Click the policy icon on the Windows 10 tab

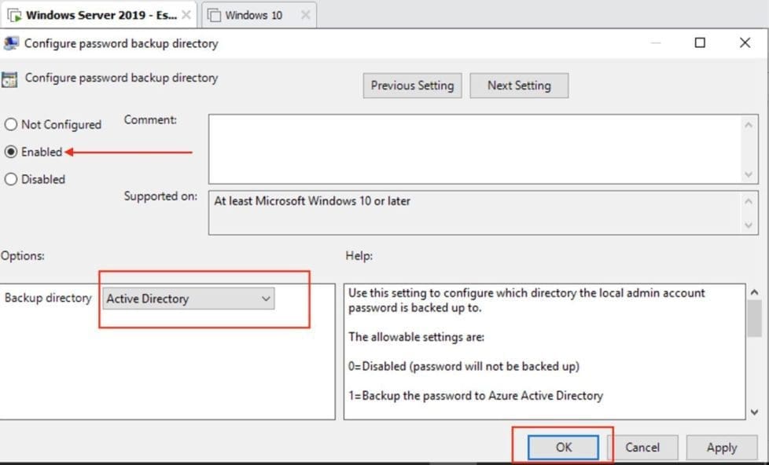click(x=212, y=13)
